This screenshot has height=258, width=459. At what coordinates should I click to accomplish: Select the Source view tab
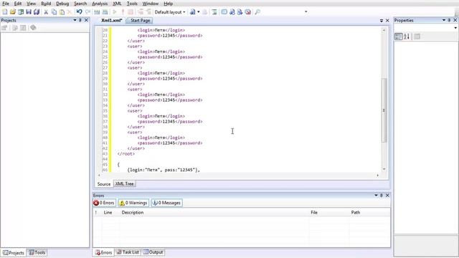103,184
